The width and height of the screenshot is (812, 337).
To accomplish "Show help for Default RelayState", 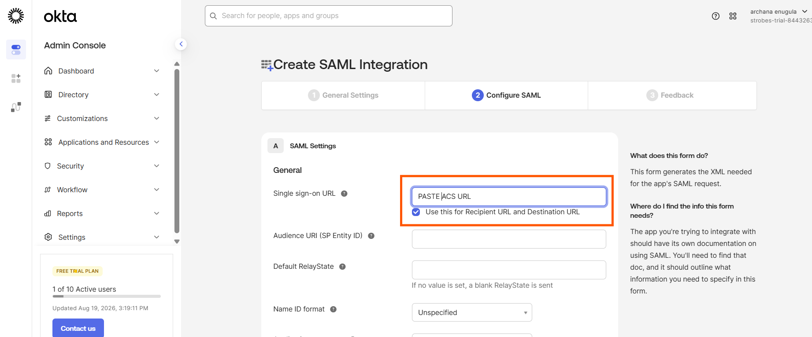I will pos(342,267).
